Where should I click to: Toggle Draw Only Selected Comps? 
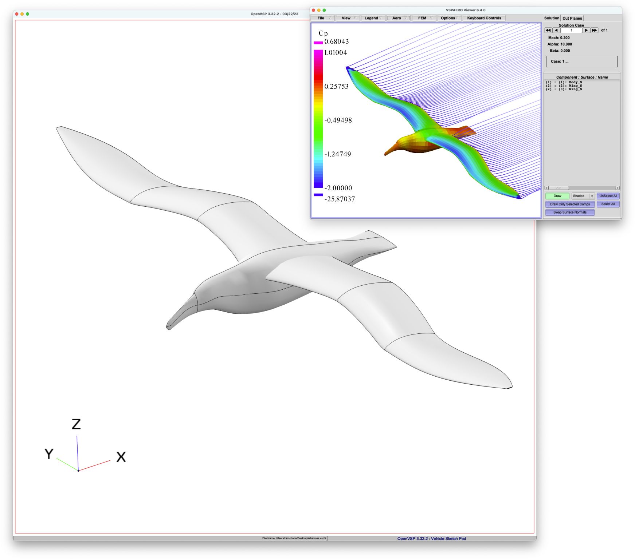point(570,205)
